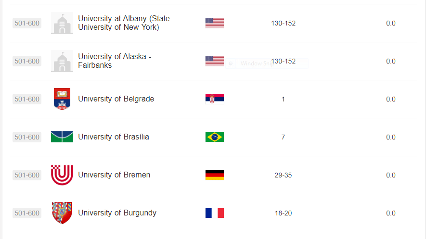Click the France flag icon
The width and height of the screenshot is (426, 239).
coord(214,213)
